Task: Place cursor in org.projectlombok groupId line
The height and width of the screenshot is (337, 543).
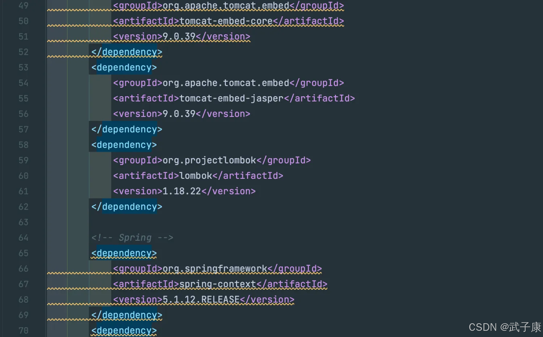Action: [x=212, y=160]
